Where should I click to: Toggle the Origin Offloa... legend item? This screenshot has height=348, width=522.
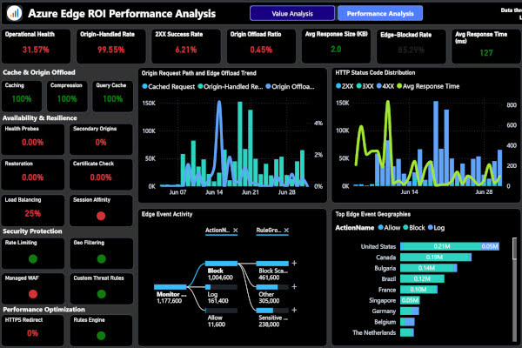pyautogui.click(x=290, y=87)
